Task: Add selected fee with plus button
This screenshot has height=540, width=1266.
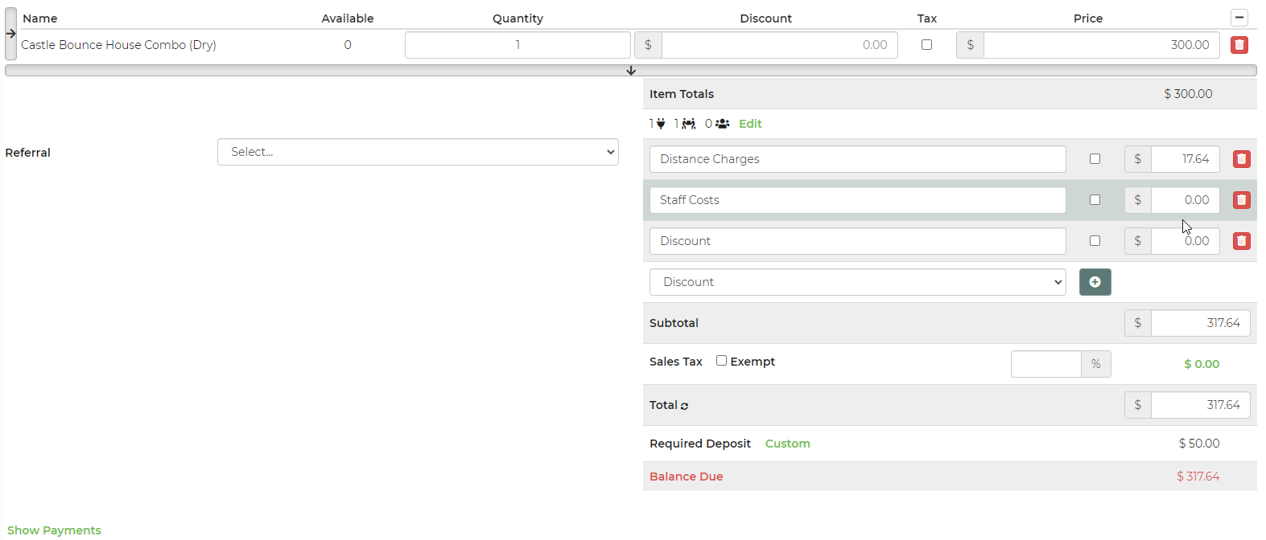Action: point(1095,282)
